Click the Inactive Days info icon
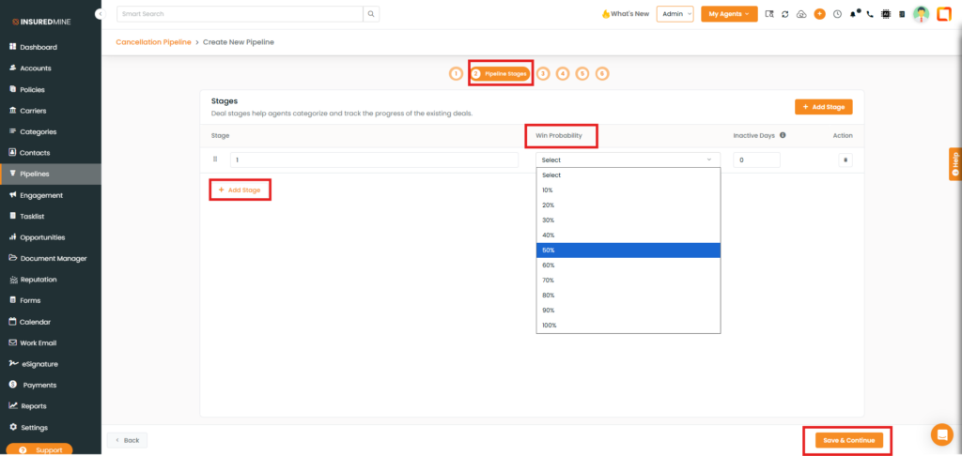This screenshot has width=962, height=456. click(783, 135)
